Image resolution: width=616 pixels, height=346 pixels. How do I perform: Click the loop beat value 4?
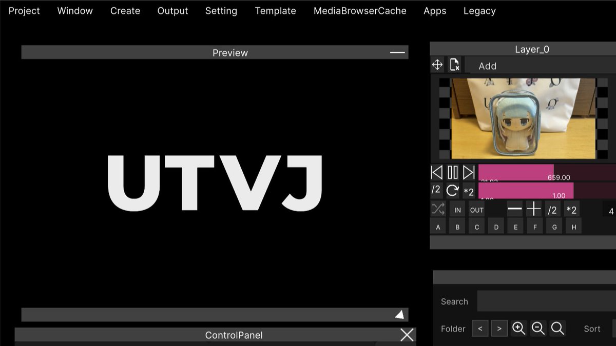coord(611,211)
